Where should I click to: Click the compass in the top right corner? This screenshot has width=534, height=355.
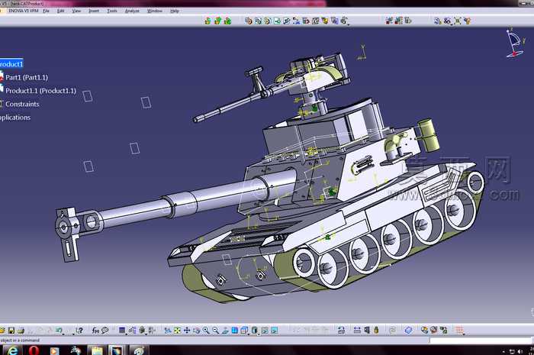coord(514,44)
